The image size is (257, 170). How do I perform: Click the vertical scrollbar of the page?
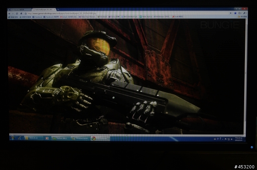click(x=246, y=76)
